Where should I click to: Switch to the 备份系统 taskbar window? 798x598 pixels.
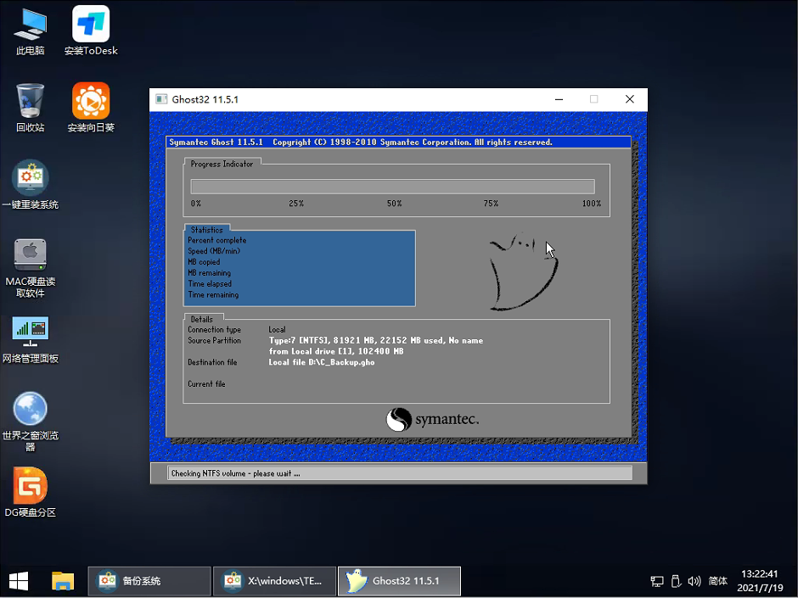149,581
